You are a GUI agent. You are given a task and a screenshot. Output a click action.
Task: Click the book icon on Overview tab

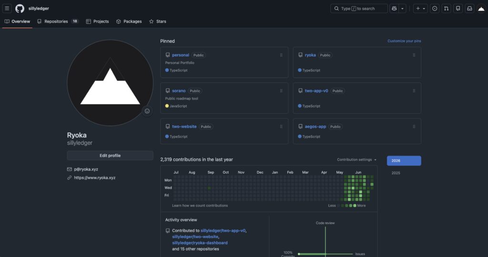coord(7,21)
